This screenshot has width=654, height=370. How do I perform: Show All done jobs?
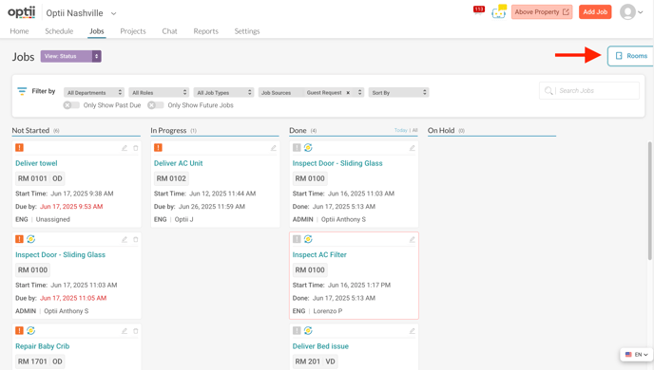click(x=415, y=130)
